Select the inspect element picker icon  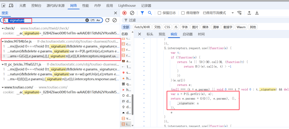point(4,5)
